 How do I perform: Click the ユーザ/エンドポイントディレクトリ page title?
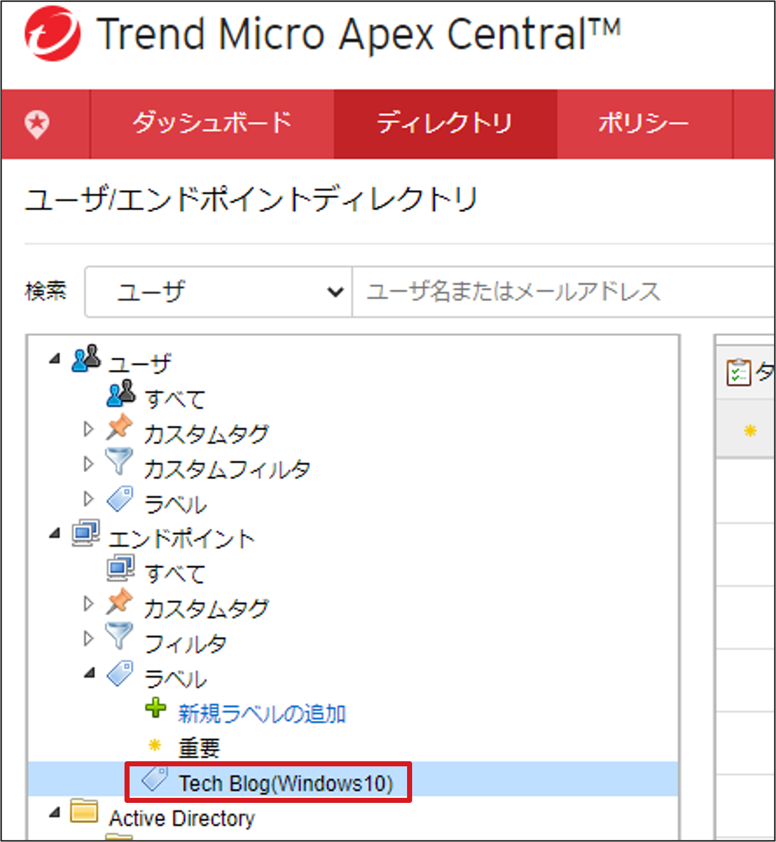(x=251, y=199)
